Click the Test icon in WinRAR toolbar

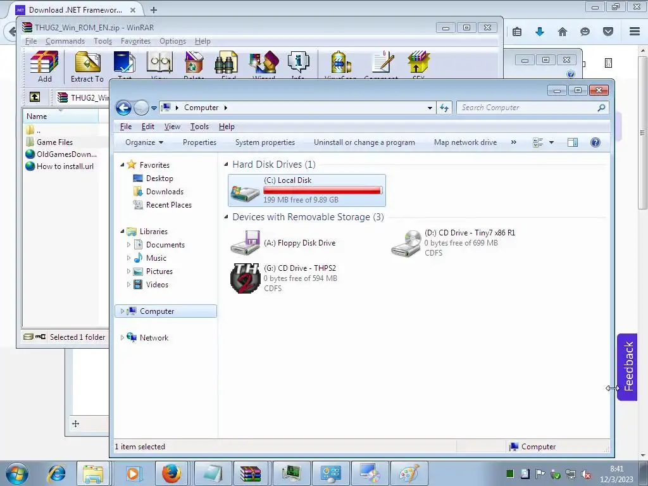click(x=125, y=64)
